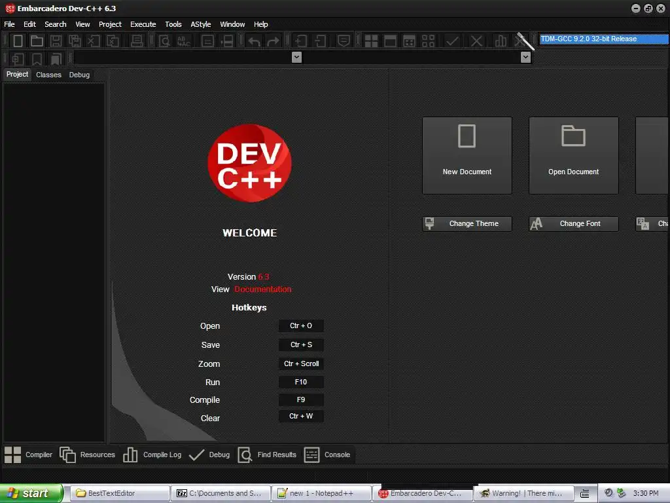
Task: Open the Project menu
Action: (x=110, y=24)
